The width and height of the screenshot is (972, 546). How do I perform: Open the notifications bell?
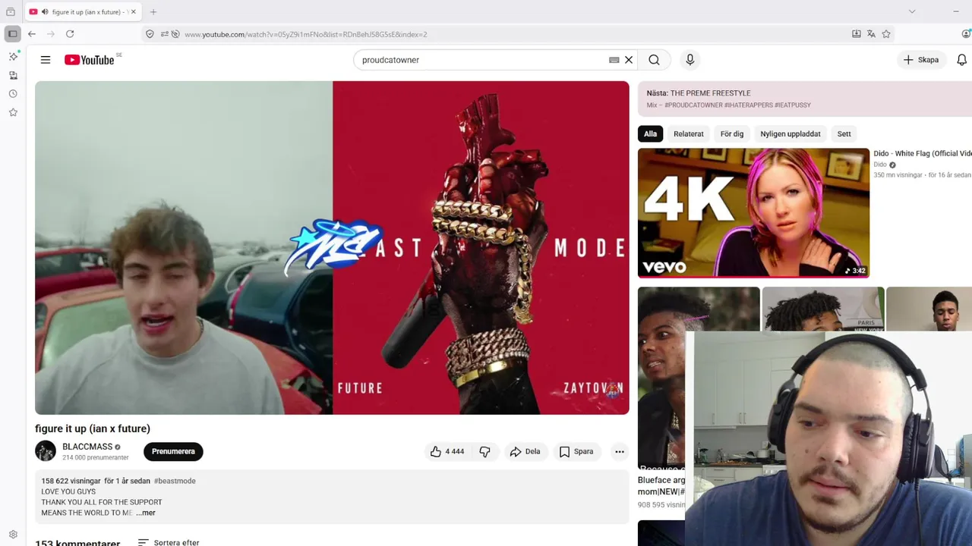click(961, 60)
